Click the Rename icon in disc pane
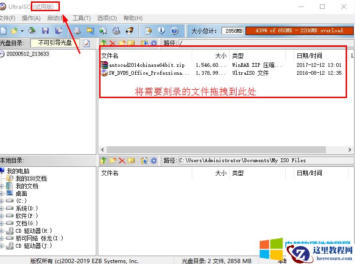This screenshot has height=264, width=355. pos(131,43)
